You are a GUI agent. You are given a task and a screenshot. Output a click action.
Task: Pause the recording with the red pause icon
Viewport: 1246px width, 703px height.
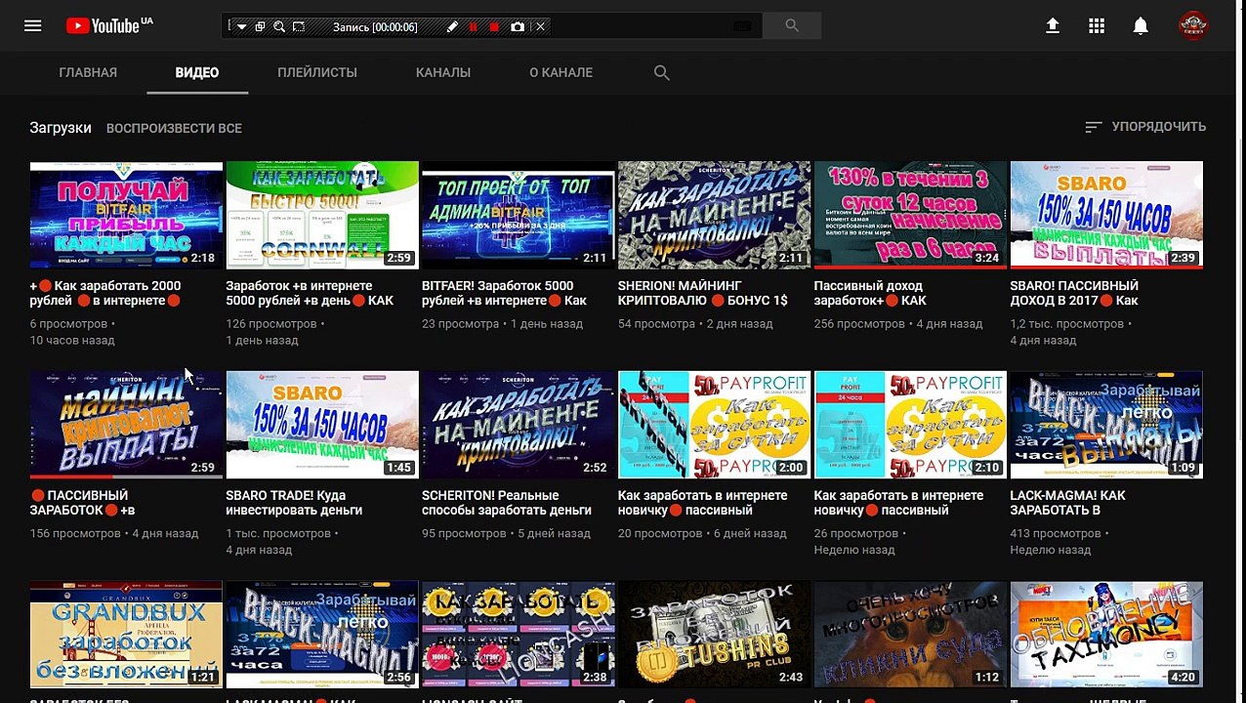point(474,27)
